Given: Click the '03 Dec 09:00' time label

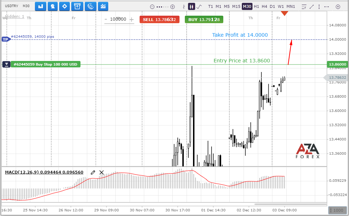Looking at the screenshot, I should pos(285,210).
